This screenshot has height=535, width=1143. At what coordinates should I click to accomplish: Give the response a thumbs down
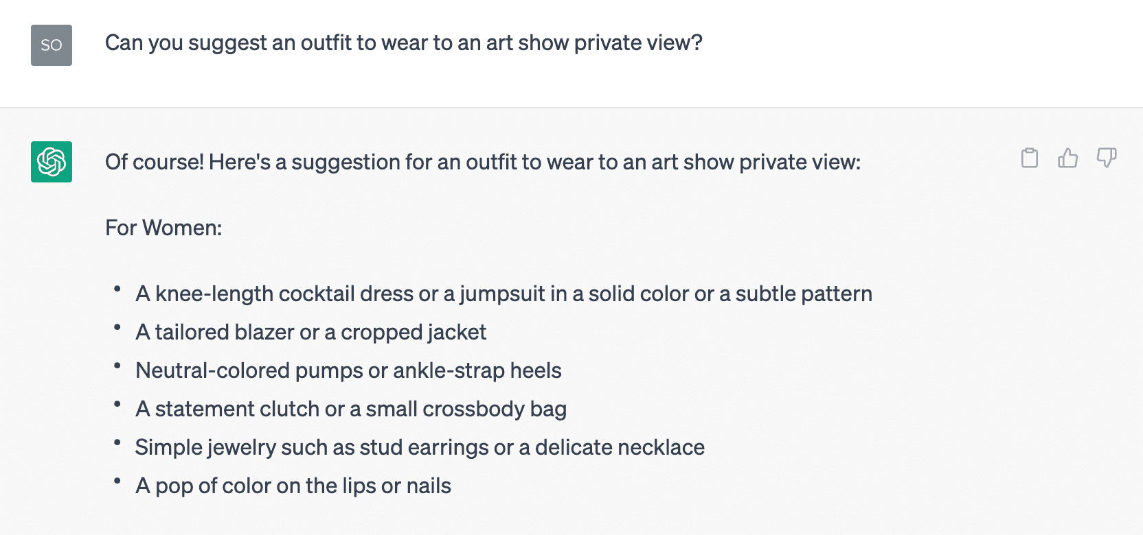tap(1106, 158)
